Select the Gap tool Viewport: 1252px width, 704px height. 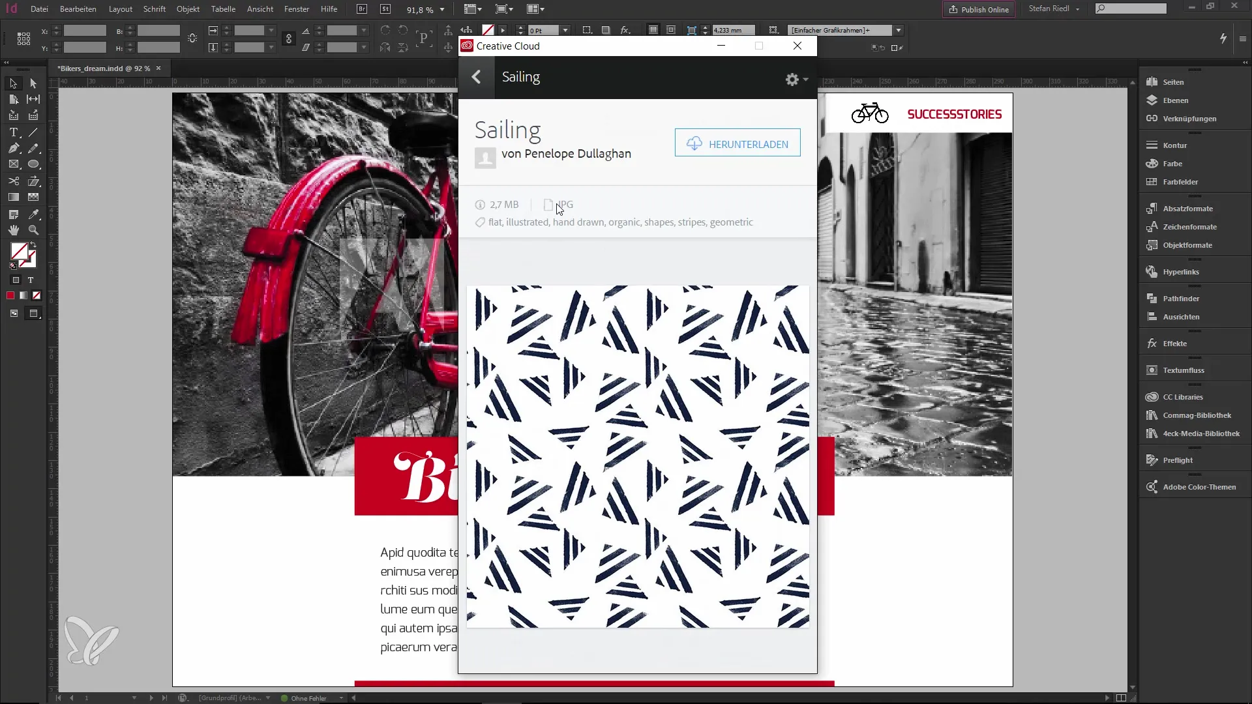pyautogui.click(x=33, y=99)
